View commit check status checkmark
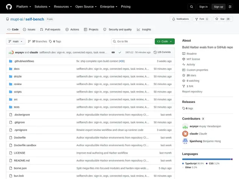This screenshot has width=239, height=179. pos(120,52)
